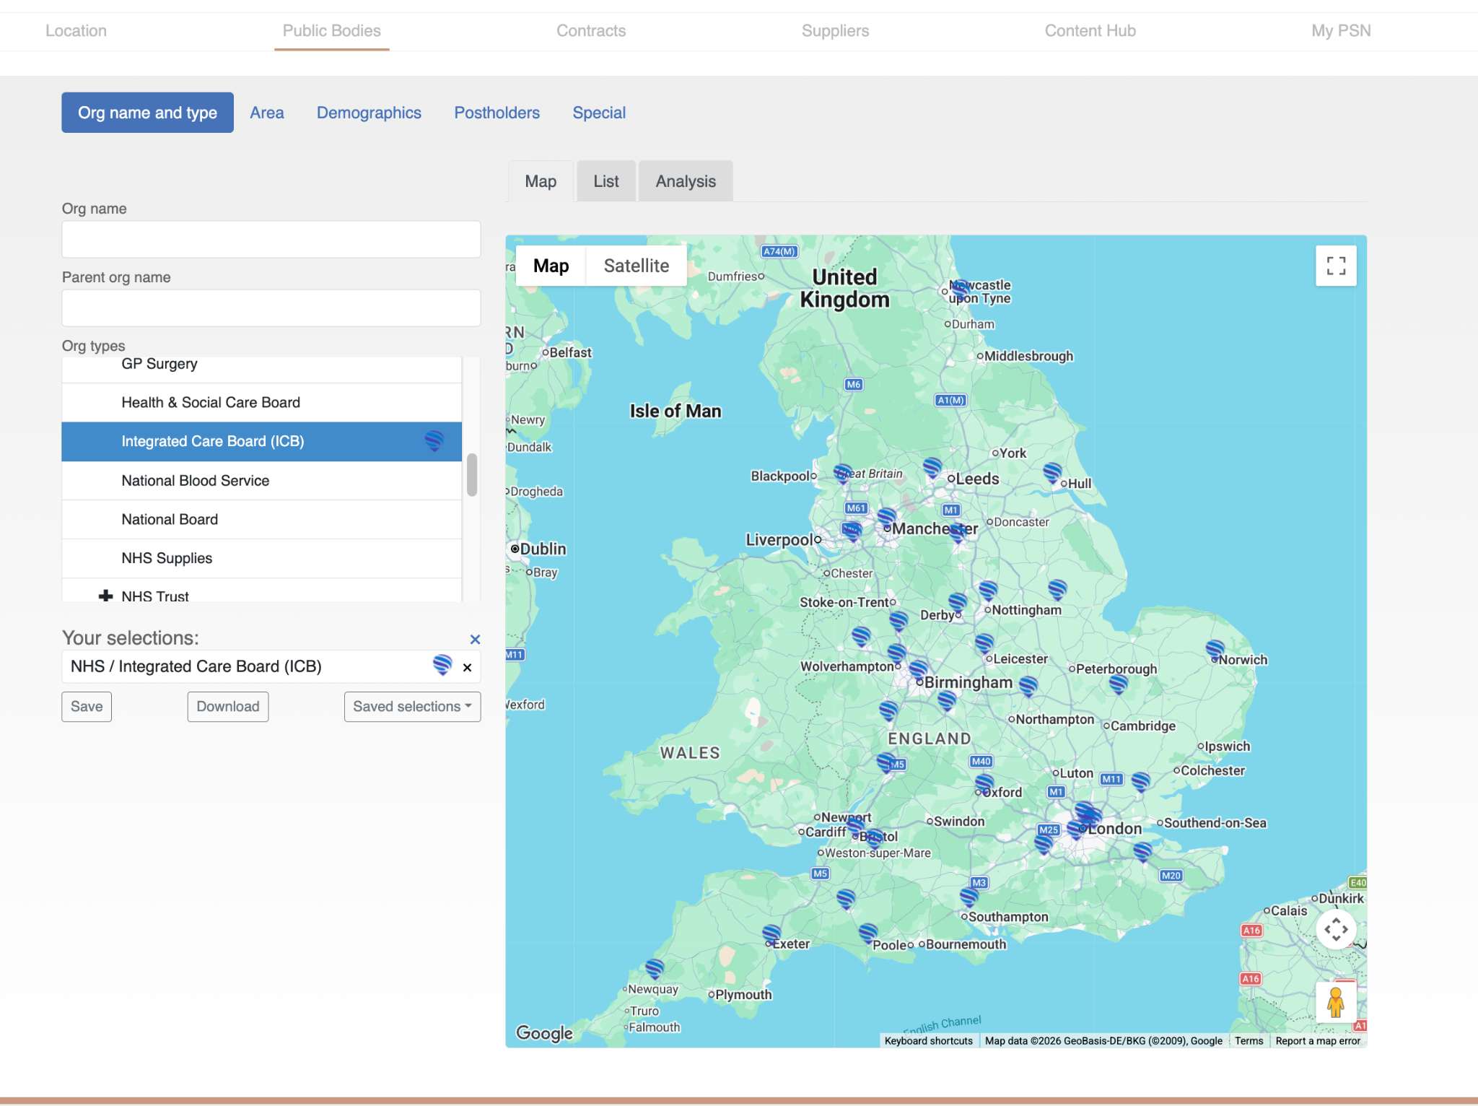The width and height of the screenshot is (1478, 1106).
Task: Click the ICB marker near Luton M11
Action: (x=1141, y=782)
